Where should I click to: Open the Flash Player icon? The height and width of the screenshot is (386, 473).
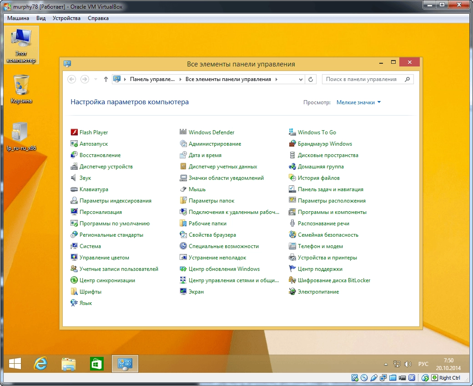click(x=74, y=132)
